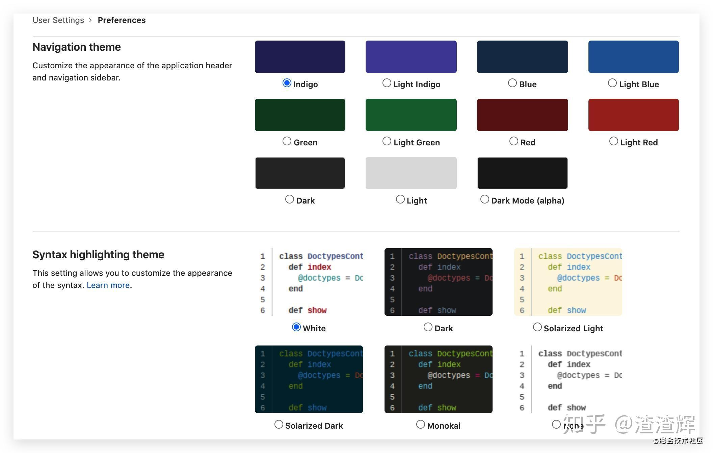Viewport: 713px width, 453px height.
Task: Enable the Dark navigation theme
Action: [x=289, y=199]
